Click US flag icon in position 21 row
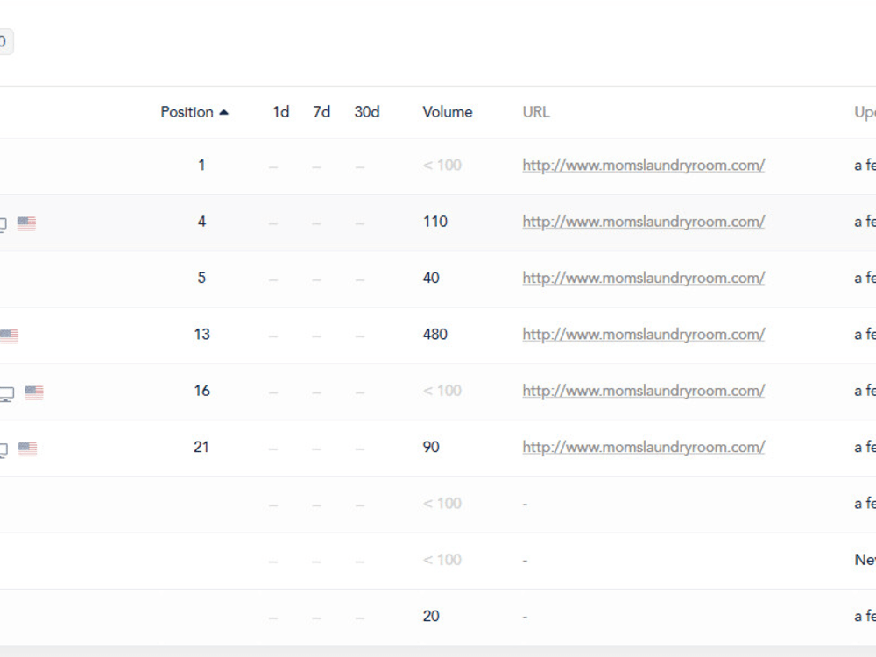The width and height of the screenshot is (876, 657). tap(27, 449)
